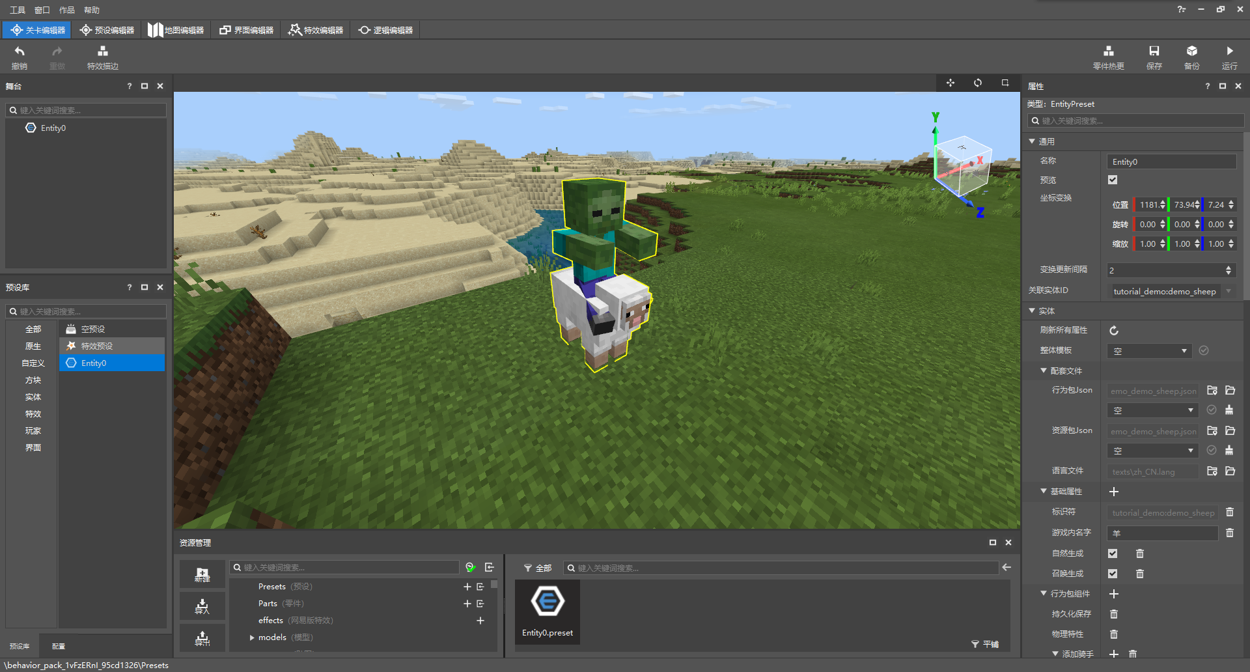Add a new 行为包组件 with plus icon

pos(1114,594)
